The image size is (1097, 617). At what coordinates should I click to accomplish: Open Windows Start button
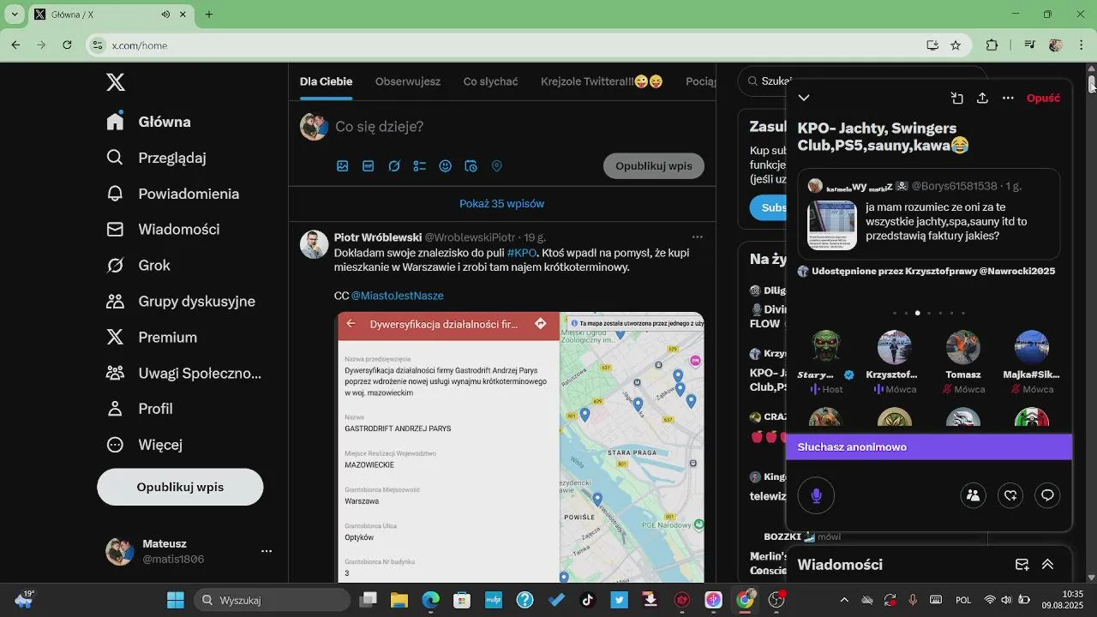click(176, 600)
